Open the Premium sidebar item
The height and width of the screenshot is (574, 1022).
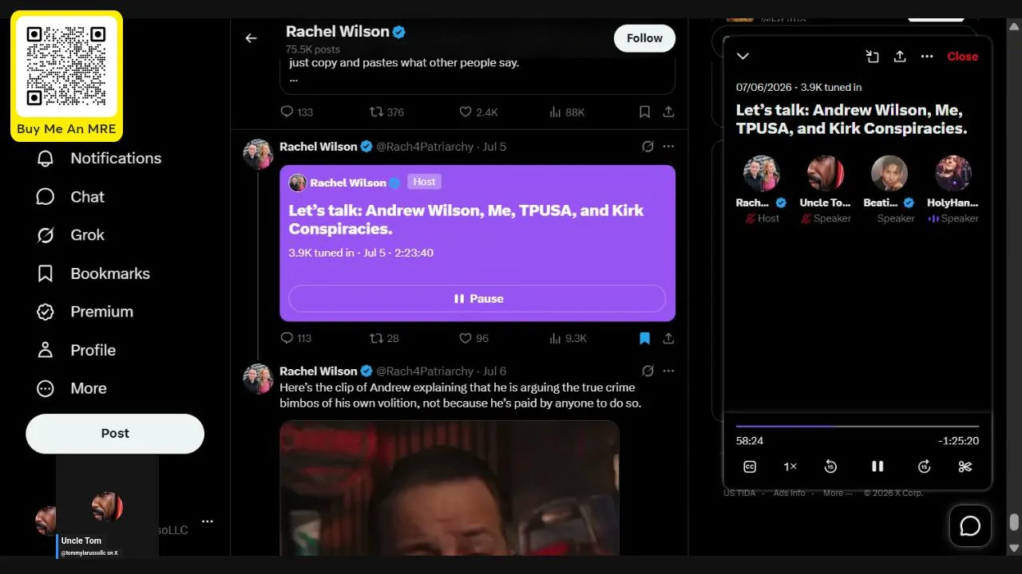tap(85, 312)
